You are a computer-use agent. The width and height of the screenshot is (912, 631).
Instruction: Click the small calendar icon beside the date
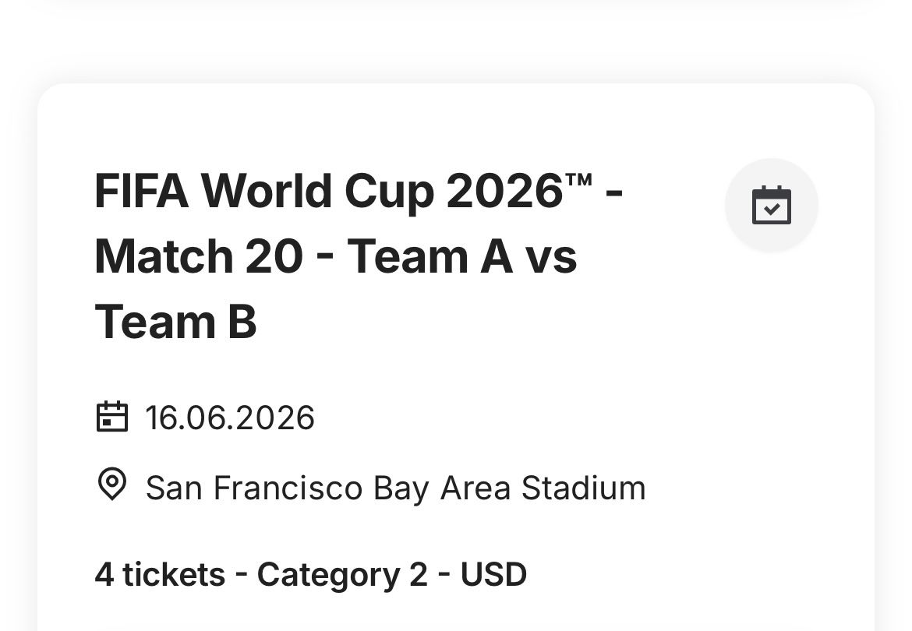click(111, 417)
